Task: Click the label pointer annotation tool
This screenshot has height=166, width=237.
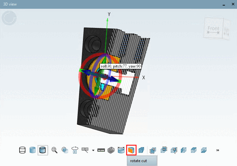Action: pos(85,150)
